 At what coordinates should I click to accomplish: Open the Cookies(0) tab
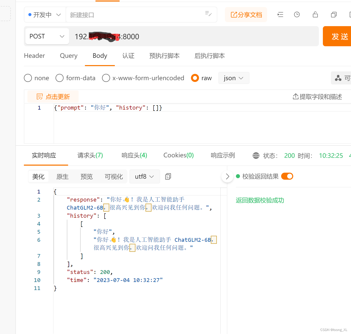coord(179,155)
